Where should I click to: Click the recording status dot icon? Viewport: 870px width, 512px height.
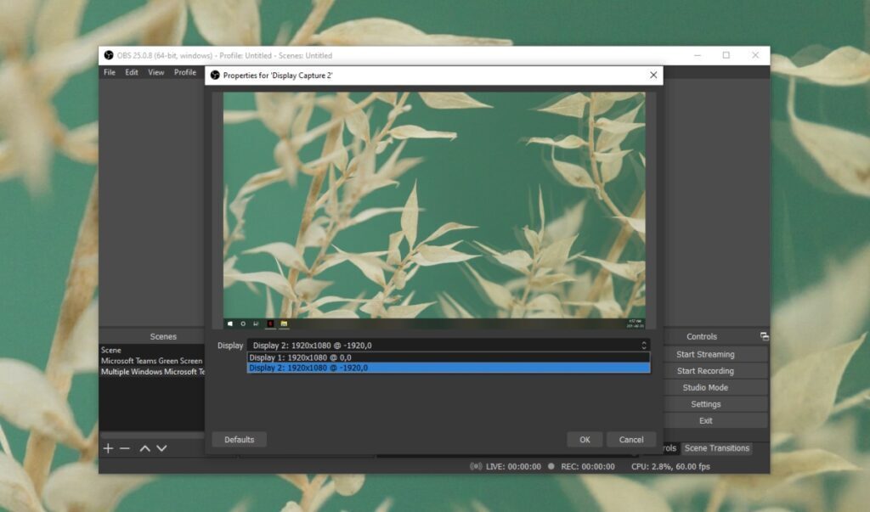coord(551,466)
